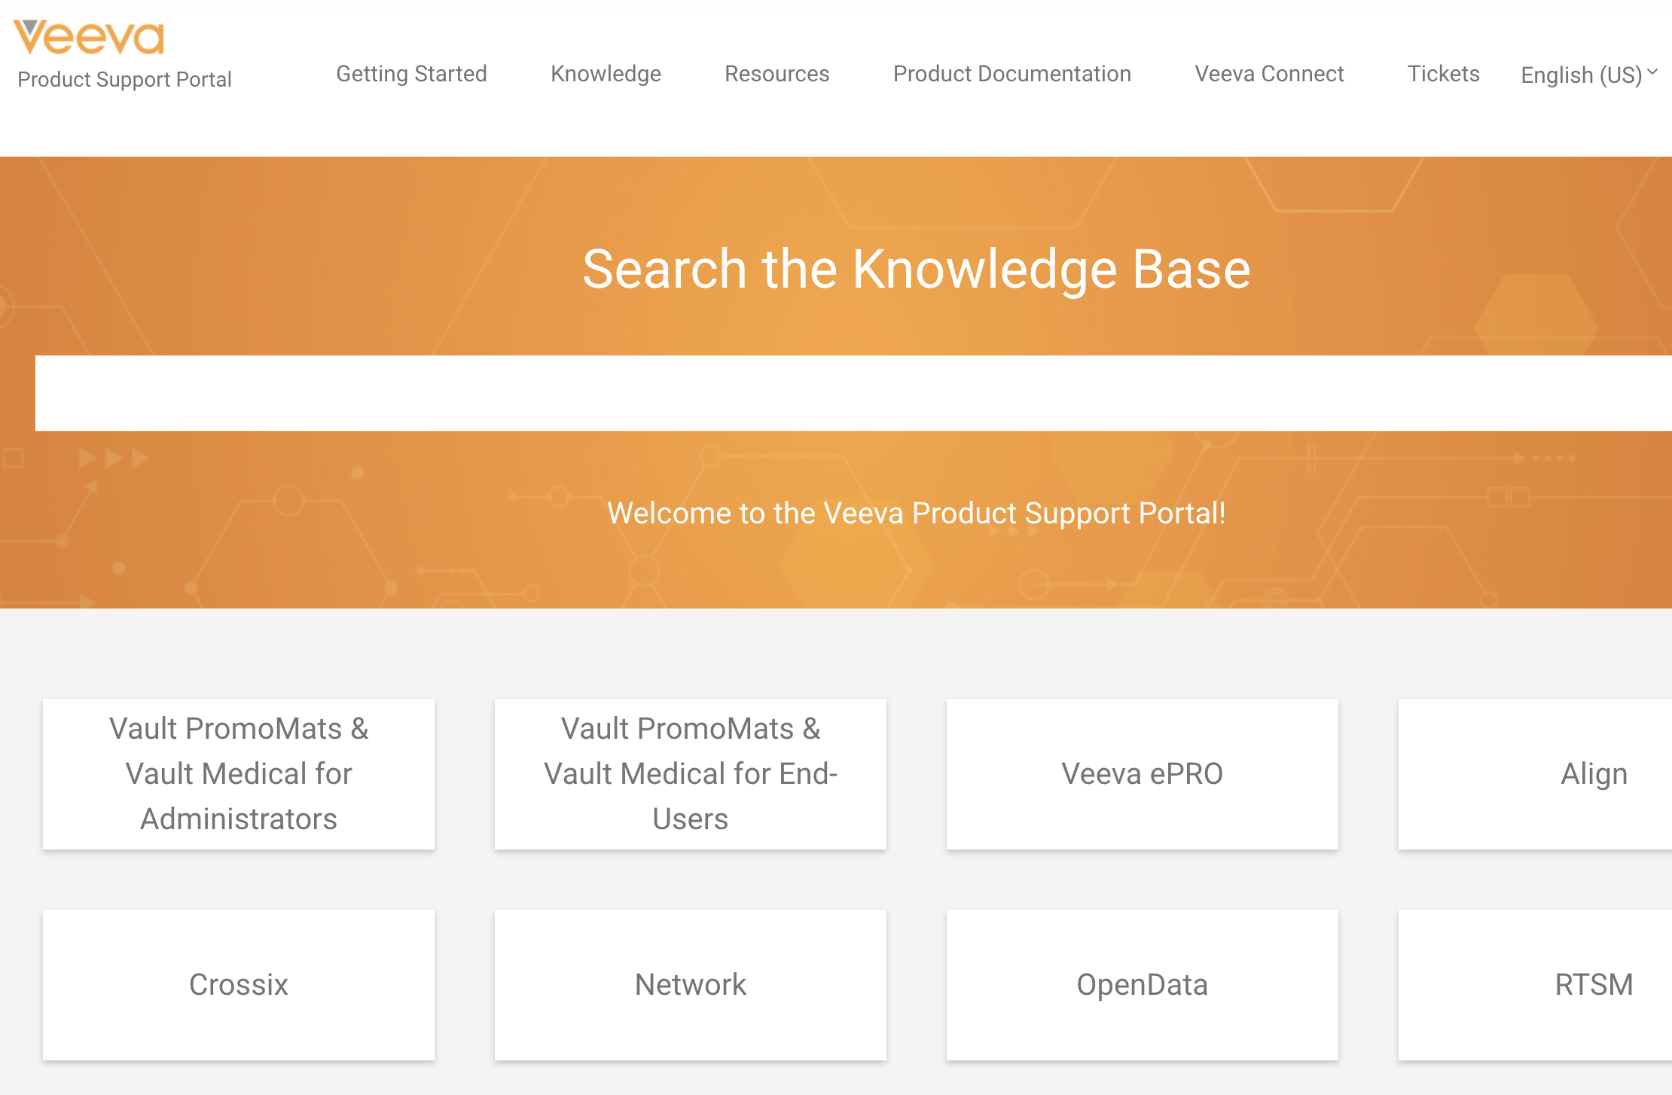Open the Getting Started menu
The image size is (1672, 1095).
coord(411,74)
